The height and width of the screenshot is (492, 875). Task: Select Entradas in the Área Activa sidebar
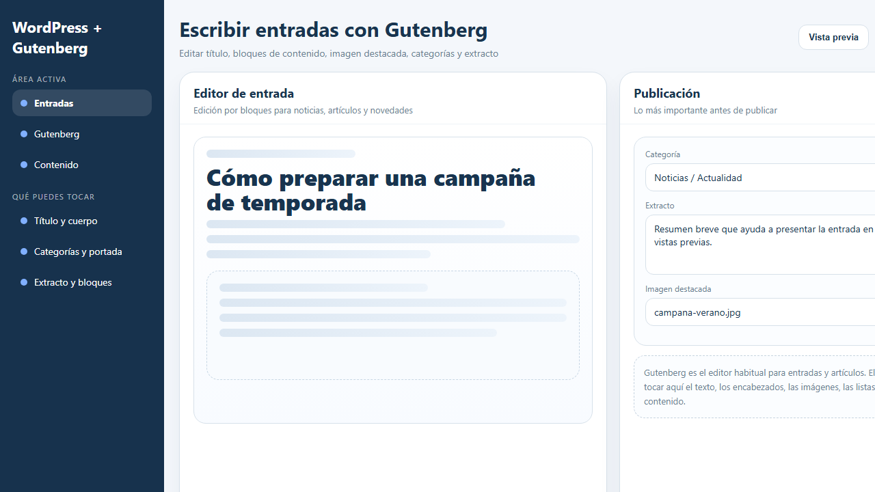click(x=53, y=102)
